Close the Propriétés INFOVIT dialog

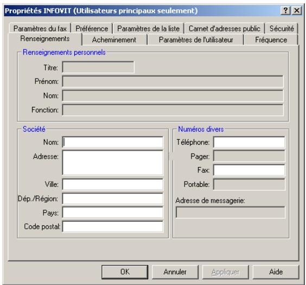click(x=297, y=10)
